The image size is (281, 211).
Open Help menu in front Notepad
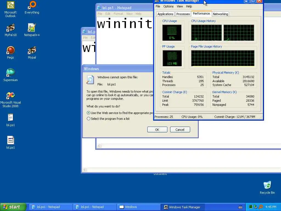(x=138, y=14)
